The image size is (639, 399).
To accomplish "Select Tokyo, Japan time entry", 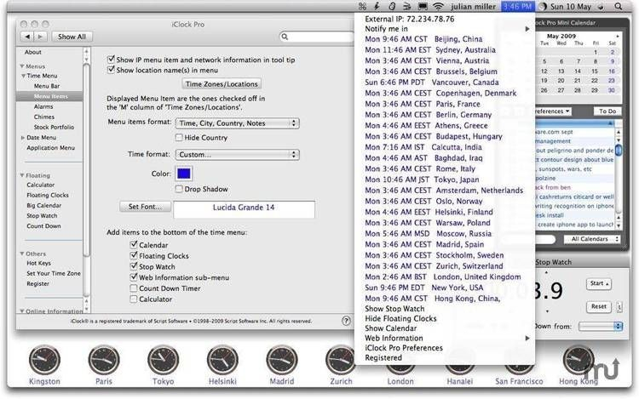I will click(445, 180).
